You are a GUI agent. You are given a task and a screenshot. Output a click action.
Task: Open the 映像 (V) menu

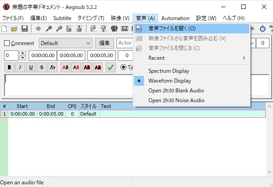(x=120, y=18)
